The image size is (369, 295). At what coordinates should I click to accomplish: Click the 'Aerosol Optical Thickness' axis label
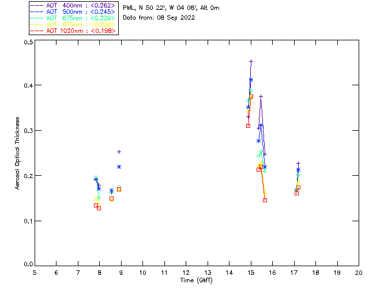[17, 153]
